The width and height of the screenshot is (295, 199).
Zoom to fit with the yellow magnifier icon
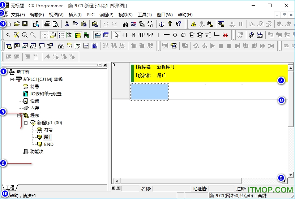point(16,35)
